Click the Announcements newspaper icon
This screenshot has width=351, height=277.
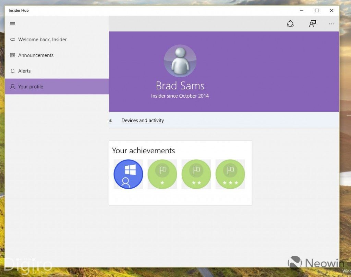click(13, 55)
